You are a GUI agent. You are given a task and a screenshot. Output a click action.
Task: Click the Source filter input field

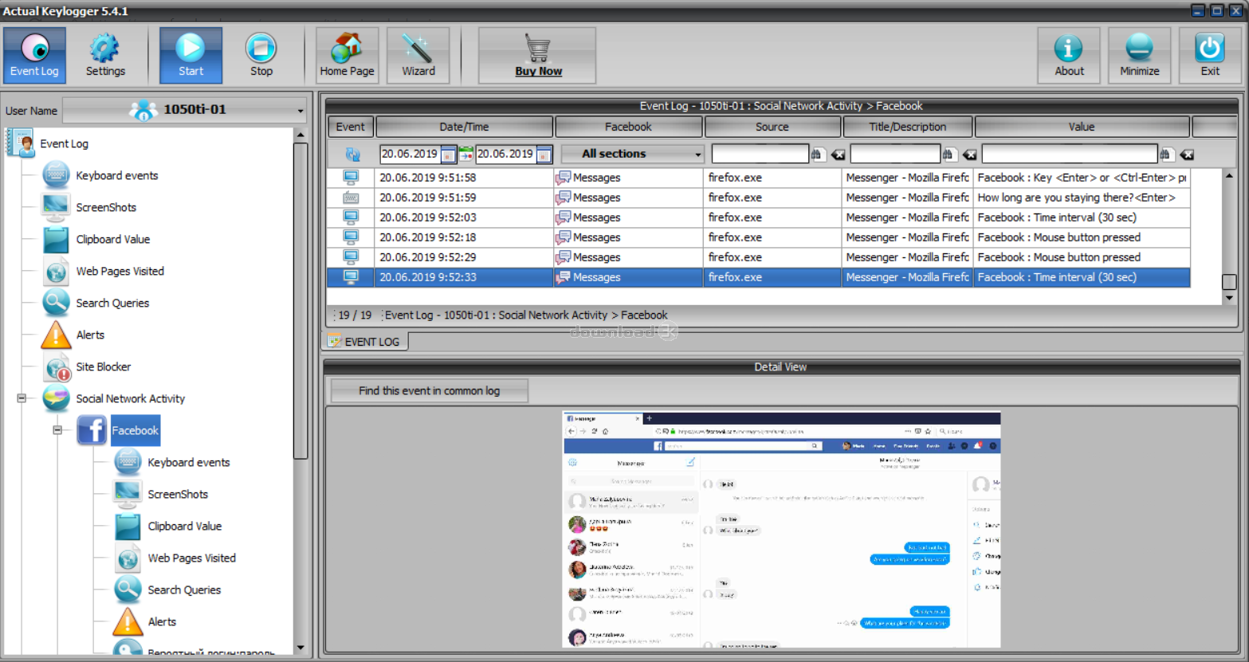click(x=760, y=154)
